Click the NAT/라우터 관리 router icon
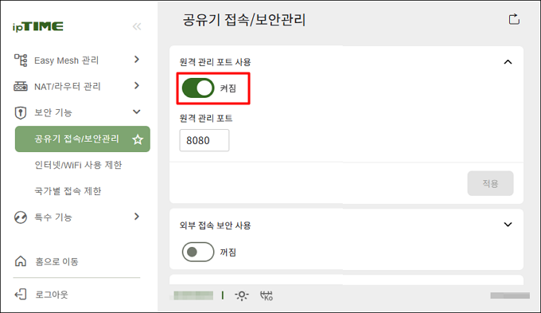This screenshot has height=313, width=541. (21, 86)
